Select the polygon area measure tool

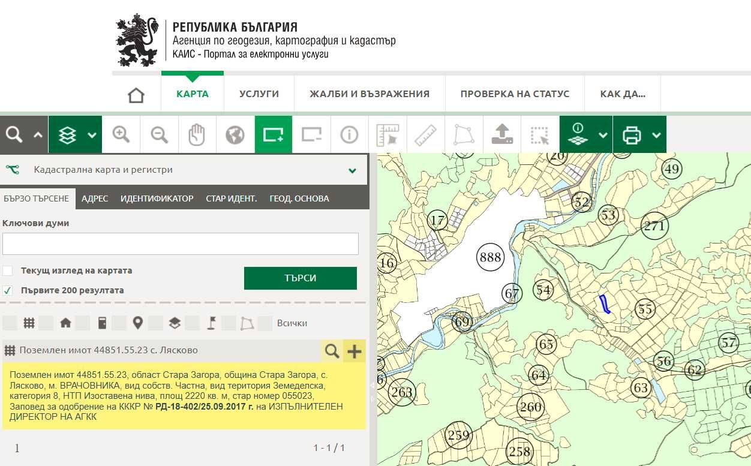point(463,134)
